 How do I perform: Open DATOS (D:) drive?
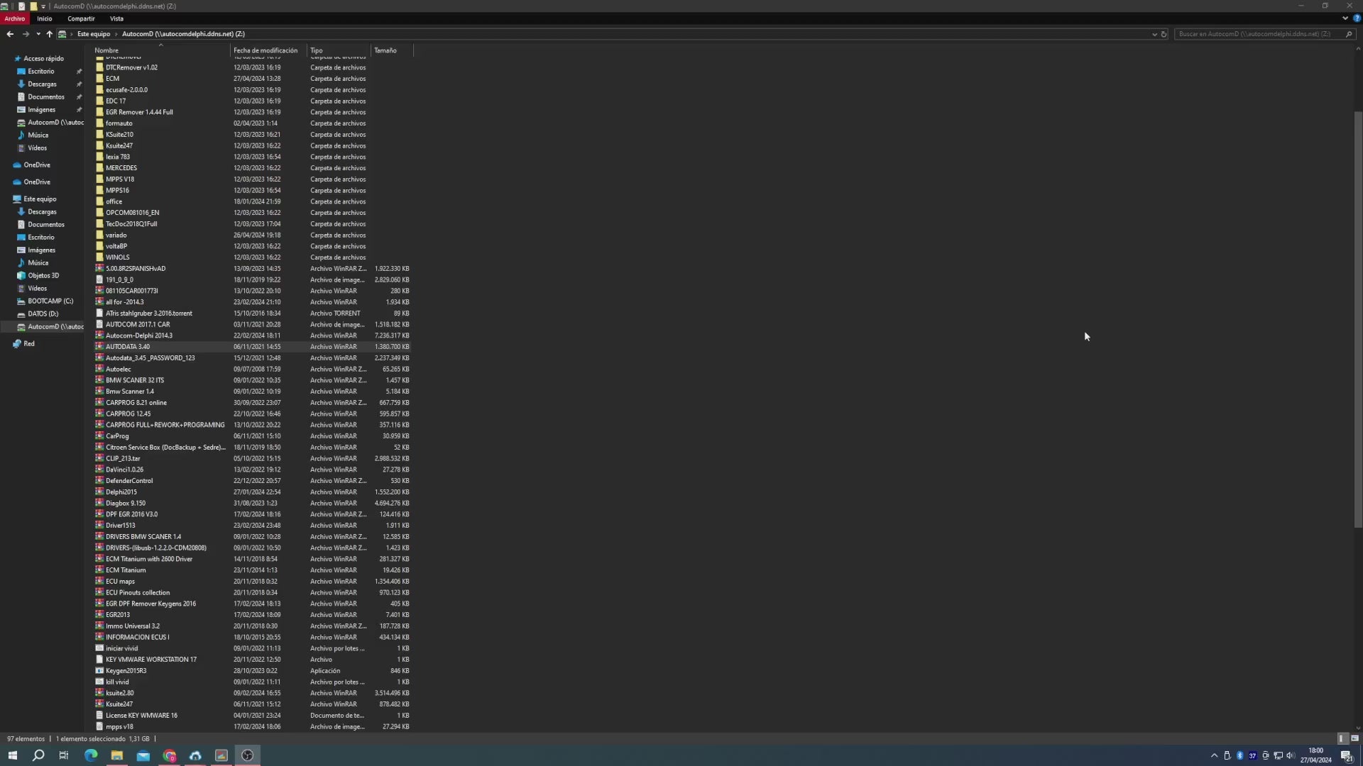(43, 314)
